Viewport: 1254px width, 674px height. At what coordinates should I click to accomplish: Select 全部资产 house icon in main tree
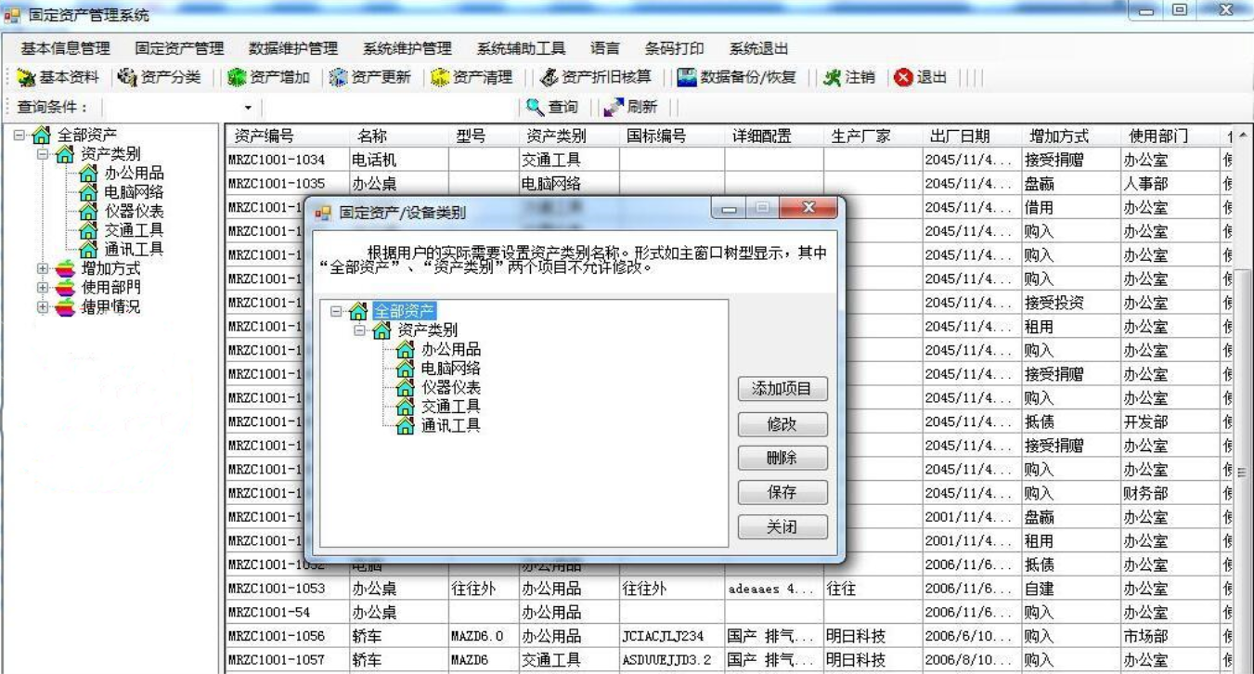[x=41, y=136]
